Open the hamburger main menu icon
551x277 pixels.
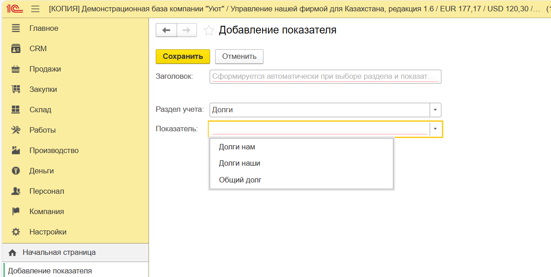point(35,9)
